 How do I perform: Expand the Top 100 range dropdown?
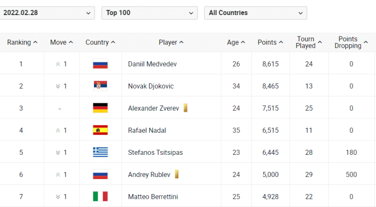click(x=149, y=13)
